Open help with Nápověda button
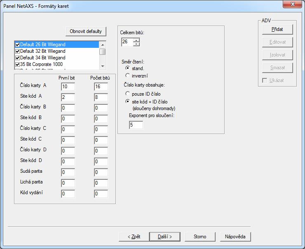 [x=235, y=237]
